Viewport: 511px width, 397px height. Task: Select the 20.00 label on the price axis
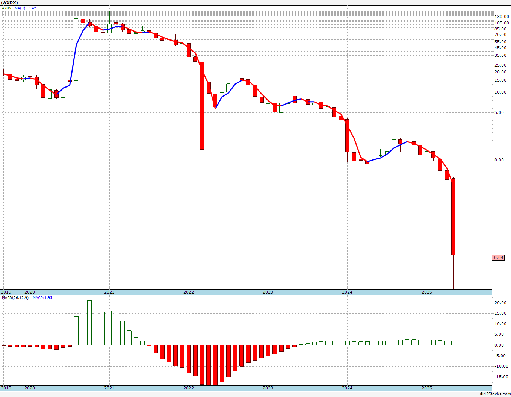(x=500, y=72)
